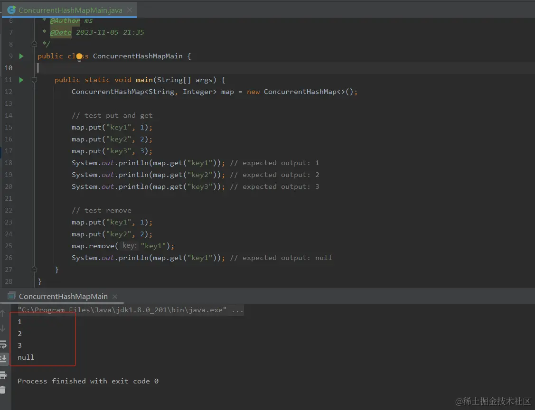Click line number 10 in the gutter
535x410 pixels.
tap(9, 68)
